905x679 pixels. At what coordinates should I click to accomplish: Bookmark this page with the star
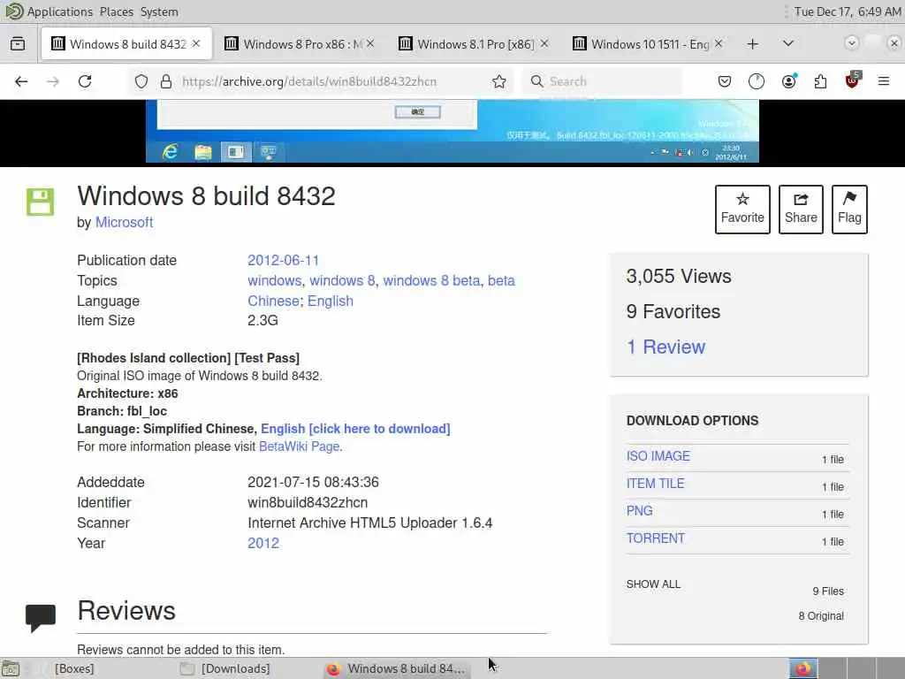(499, 81)
